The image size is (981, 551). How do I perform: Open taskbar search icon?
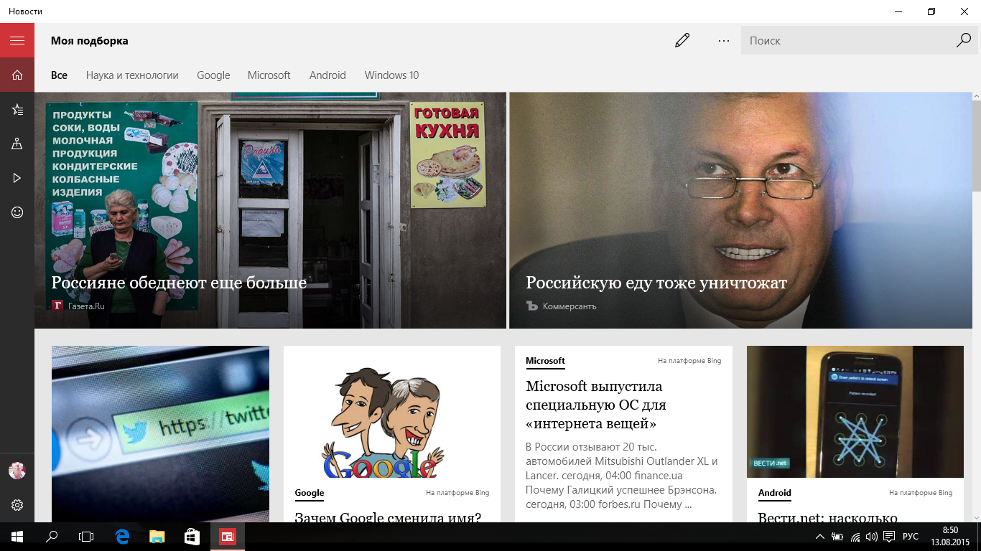(52, 537)
